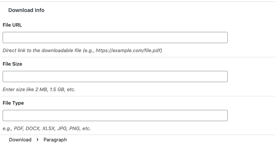Focus the File Type text field
The height and width of the screenshot is (144, 275).
pos(115,115)
